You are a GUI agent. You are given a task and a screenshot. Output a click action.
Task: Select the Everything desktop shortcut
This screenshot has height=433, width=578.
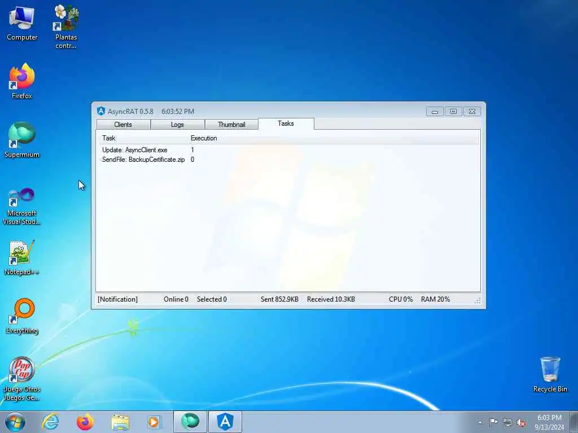click(x=22, y=316)
